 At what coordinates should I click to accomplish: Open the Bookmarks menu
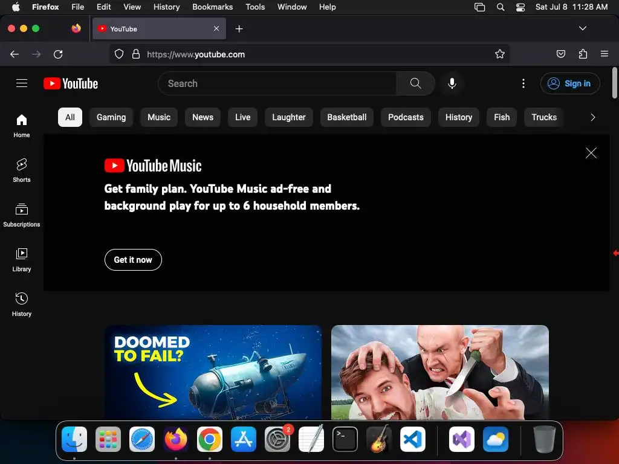pos(212,7)
